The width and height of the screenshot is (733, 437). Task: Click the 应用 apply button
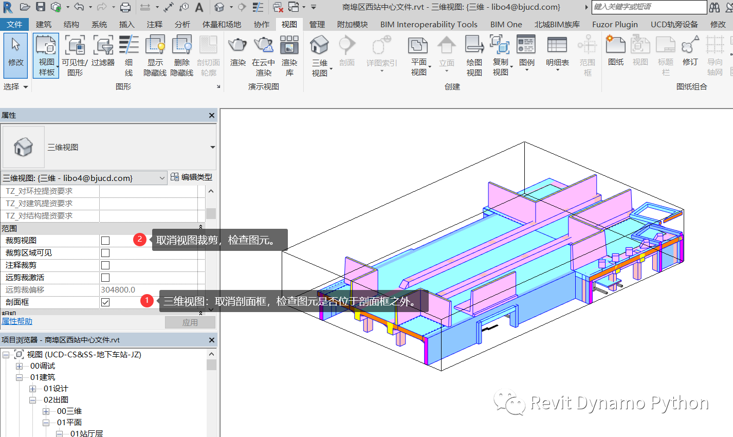(x=190, y=322)
